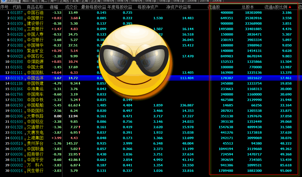Screen dimensions: 302x177
Task: Switch to the 08年6月 tab
Action: [137, 1]
